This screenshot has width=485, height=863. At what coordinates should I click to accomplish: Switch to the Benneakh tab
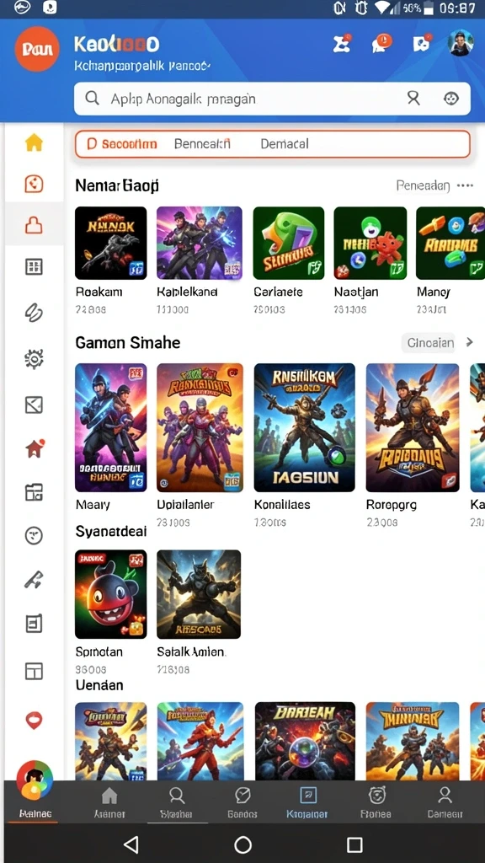(202, 143)
